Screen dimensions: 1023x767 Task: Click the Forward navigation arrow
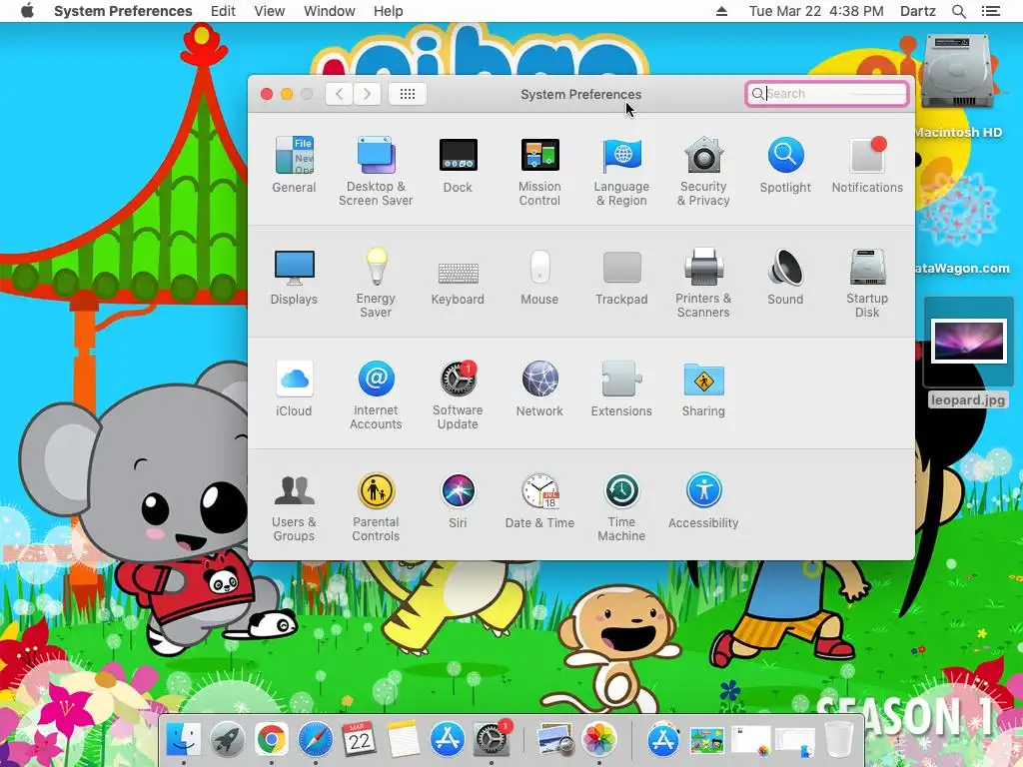(x=368, y=94)
